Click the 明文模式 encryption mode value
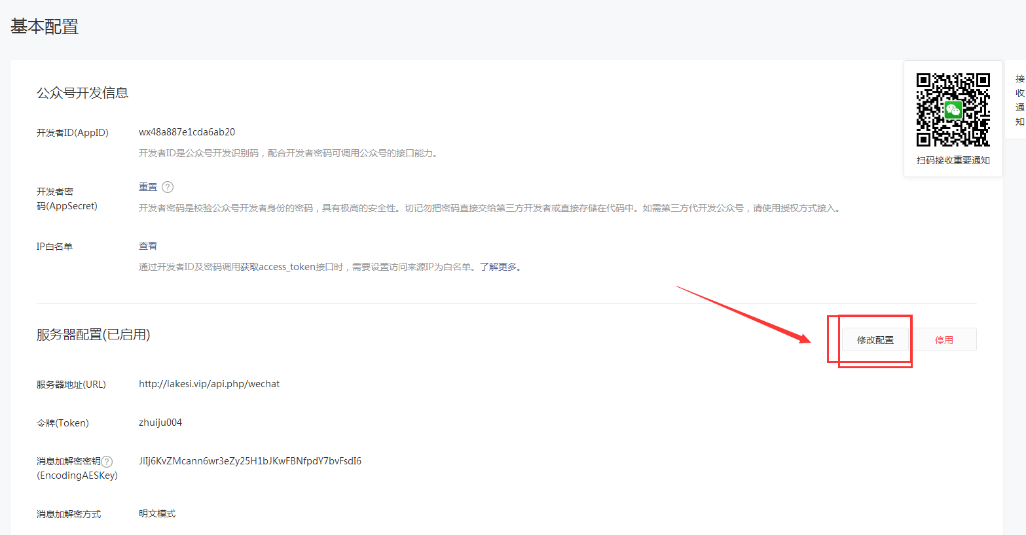1026x535 pixels. [x=157, y=513]
